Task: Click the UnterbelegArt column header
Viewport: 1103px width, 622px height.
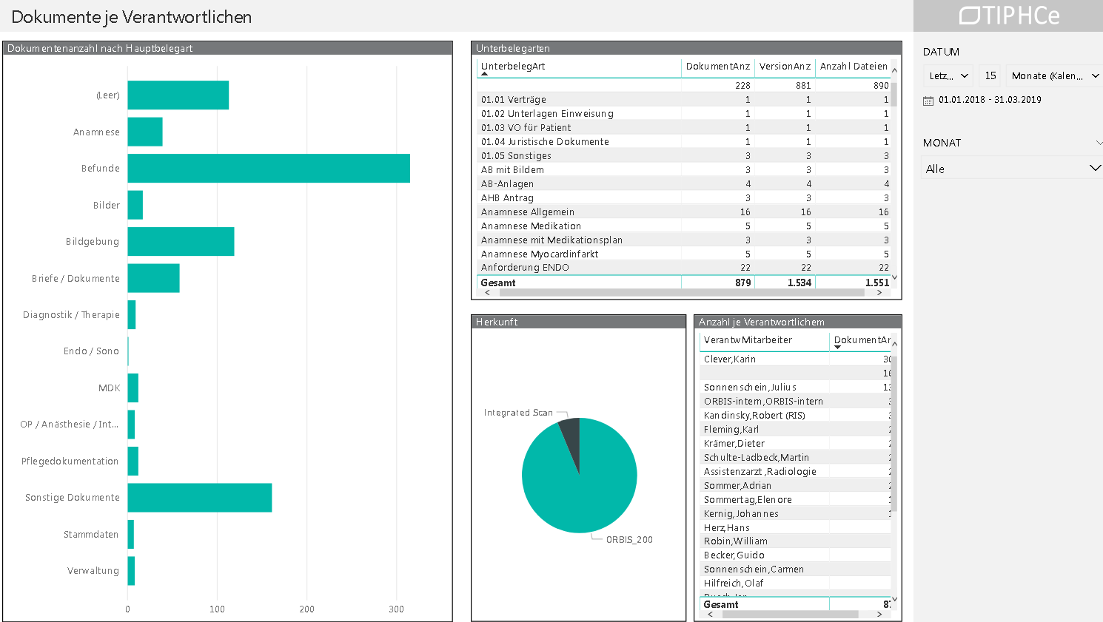Action: 513,67
